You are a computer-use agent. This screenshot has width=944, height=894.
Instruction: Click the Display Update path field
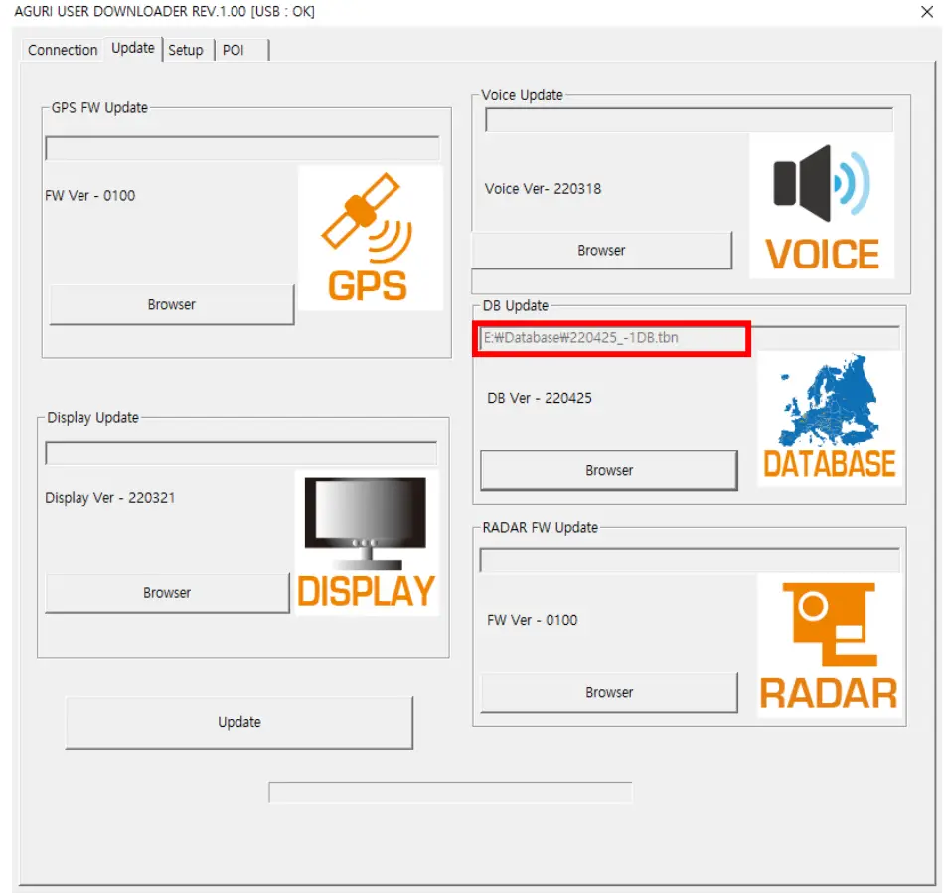[x=240, y=453]
